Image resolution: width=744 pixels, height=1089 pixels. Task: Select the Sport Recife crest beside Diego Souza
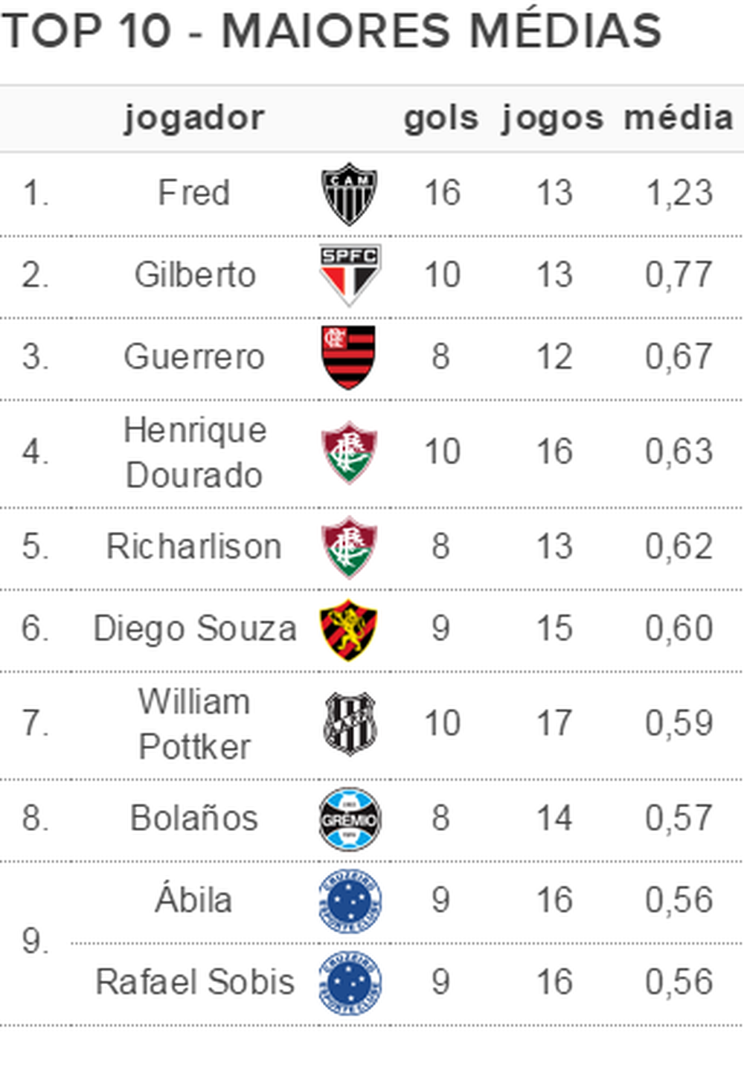[x=348, y=629]
